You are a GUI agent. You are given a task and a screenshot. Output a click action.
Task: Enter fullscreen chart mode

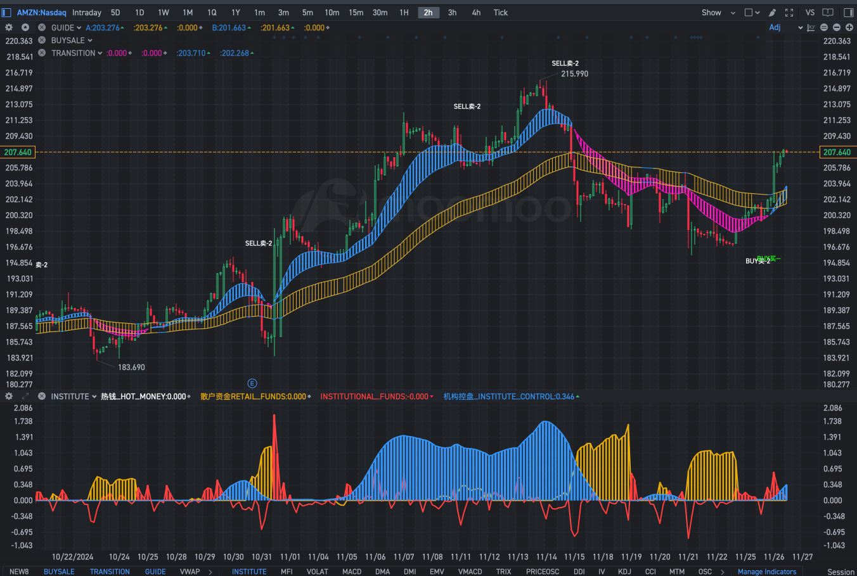pos(789,12)
